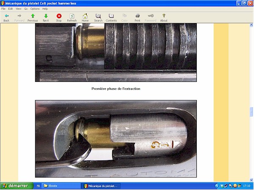
Task: Click the scrollbar up arrow
Action: [251, 25]
